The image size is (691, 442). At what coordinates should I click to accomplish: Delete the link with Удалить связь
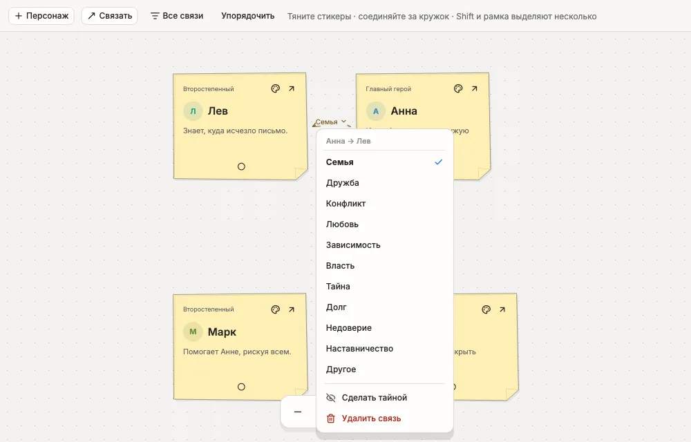point(385,419)
